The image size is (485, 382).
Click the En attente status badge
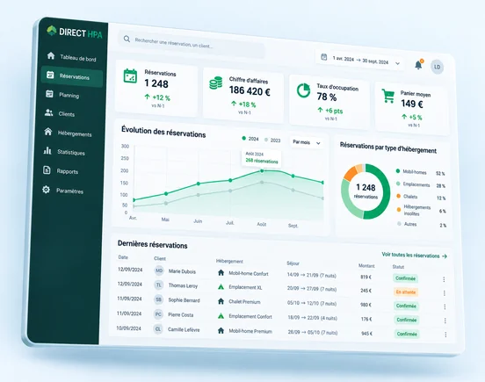tap(406, 292)
